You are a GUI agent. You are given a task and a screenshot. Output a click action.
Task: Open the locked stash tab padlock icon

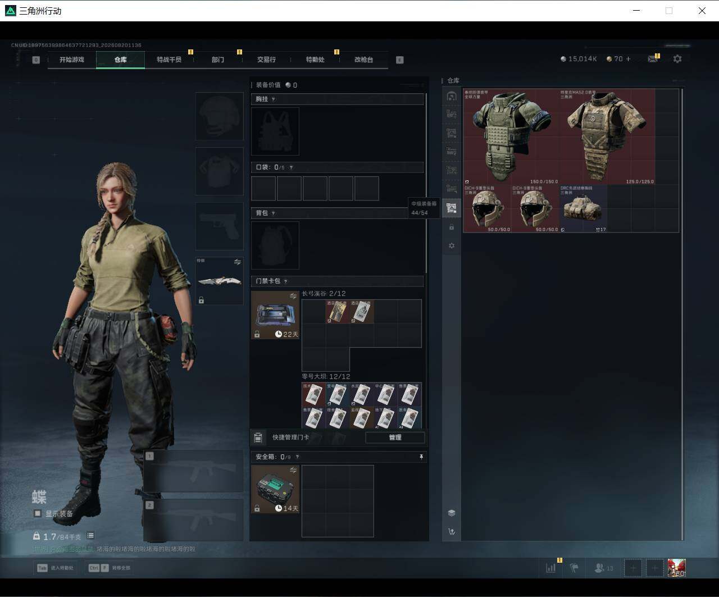[452, 227]
